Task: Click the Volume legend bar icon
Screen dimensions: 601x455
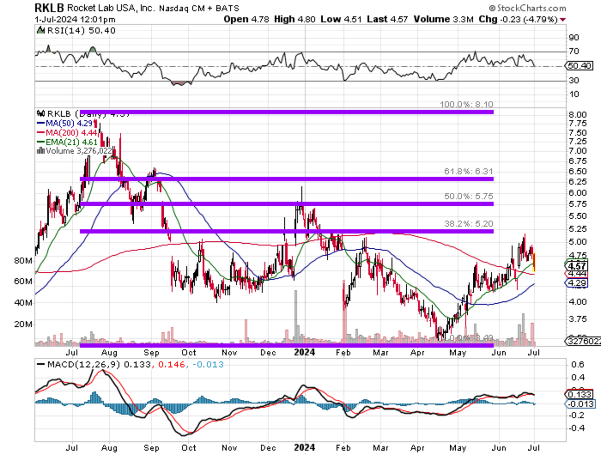Action: 40,151
